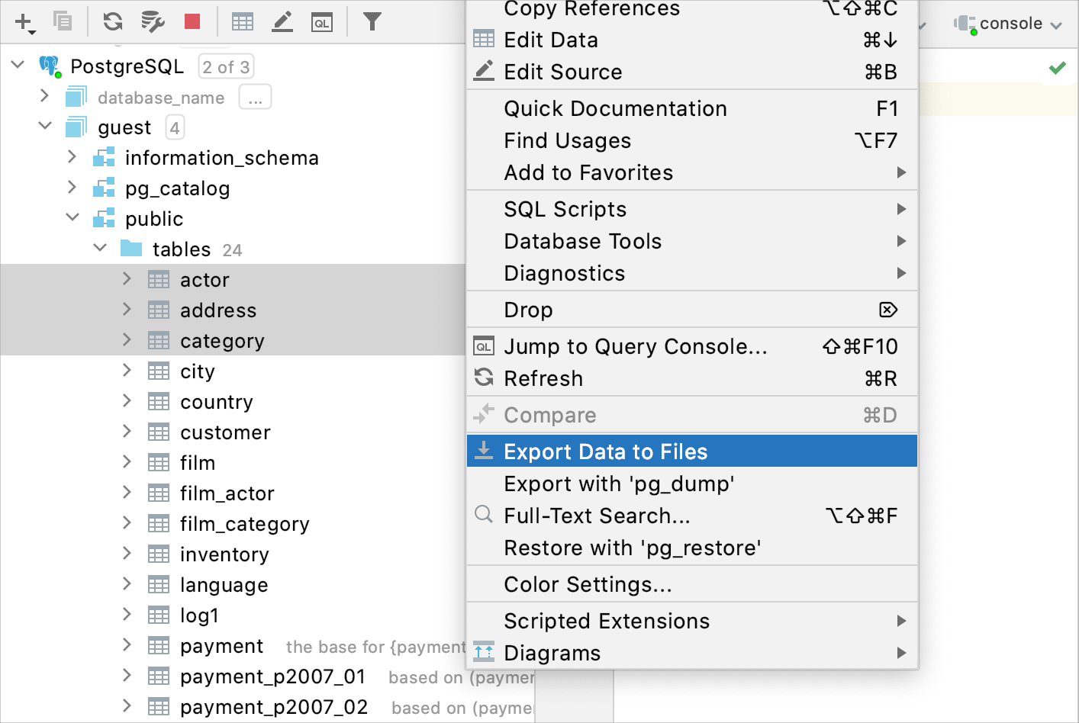Open Color Settings from the context menu
The height and width of the screenshot is (723, 1079).
[x=588, y=584]
